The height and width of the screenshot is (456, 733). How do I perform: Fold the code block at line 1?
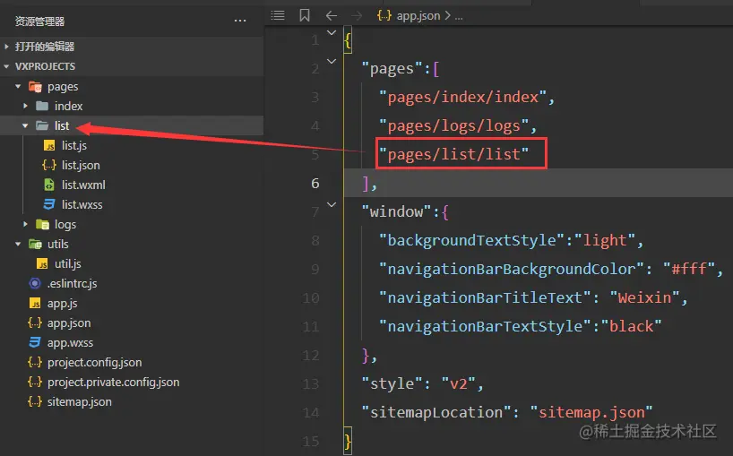coord(332,33)
